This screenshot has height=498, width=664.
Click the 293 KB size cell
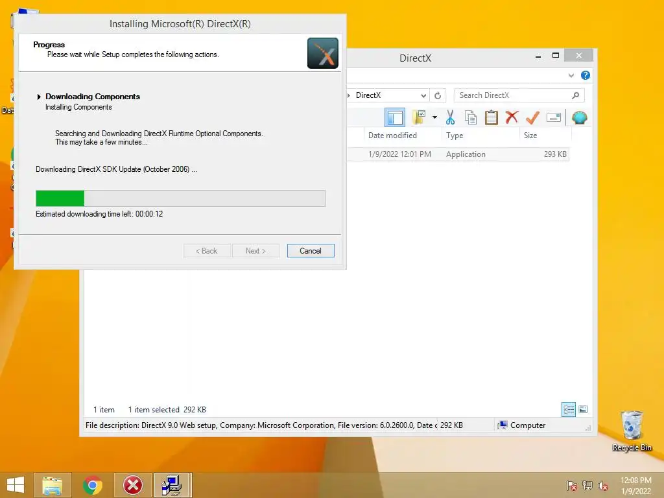555,154
